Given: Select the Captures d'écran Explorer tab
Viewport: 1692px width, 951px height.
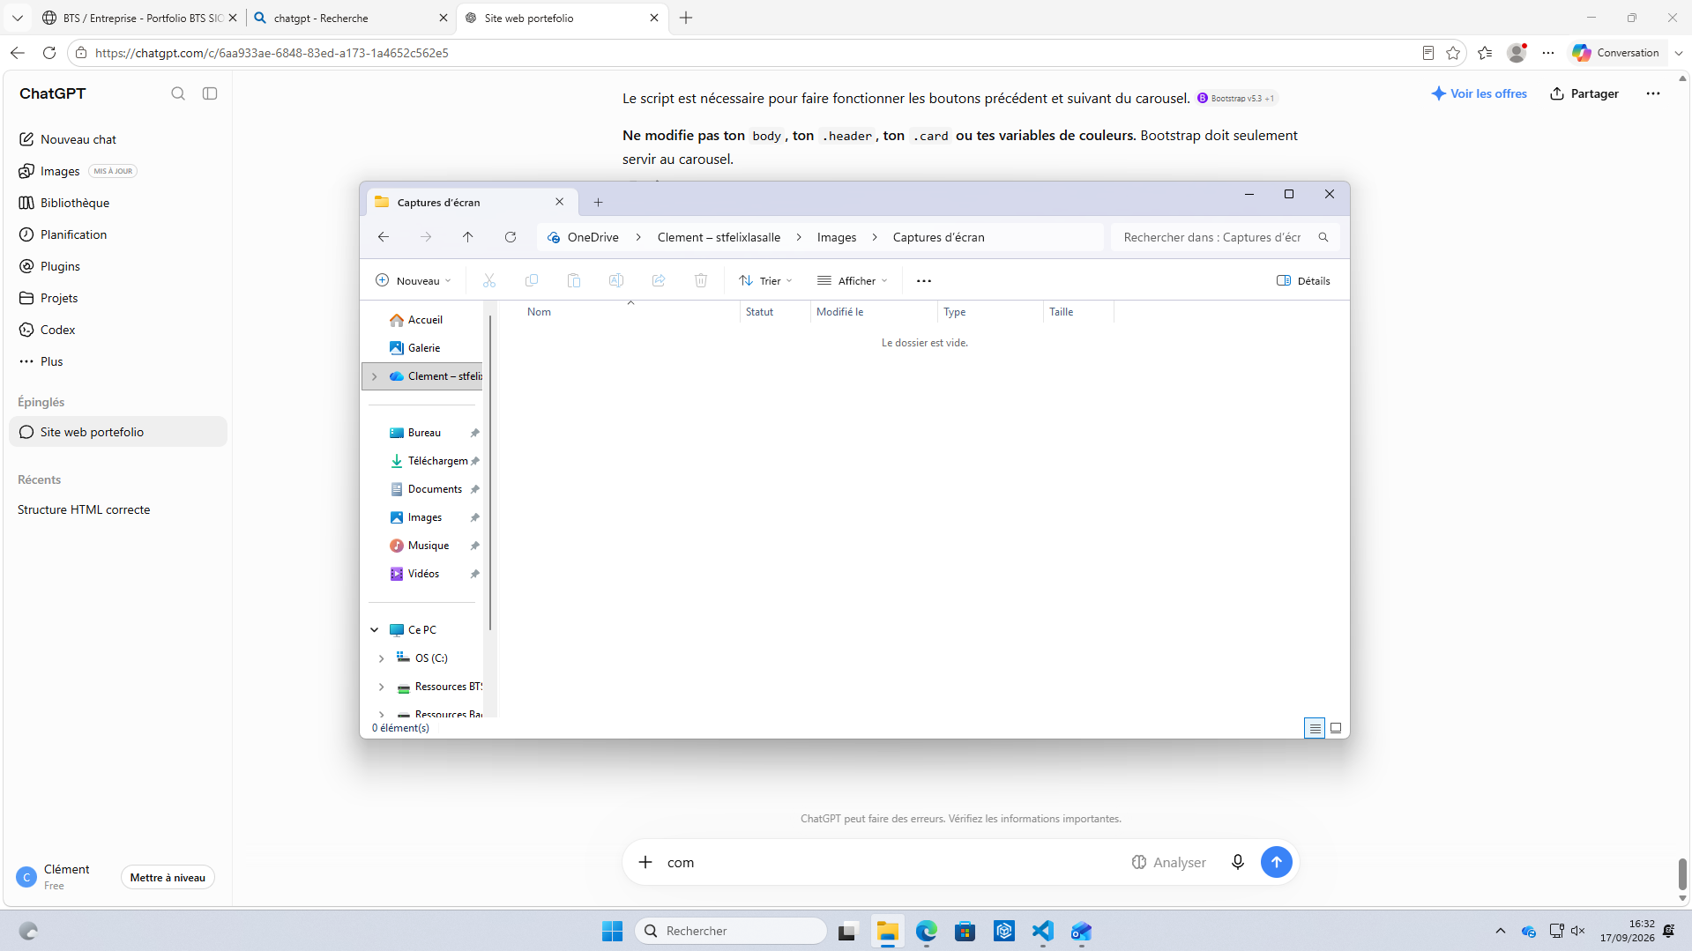Looking at the screenshot, I should point(472,202).
